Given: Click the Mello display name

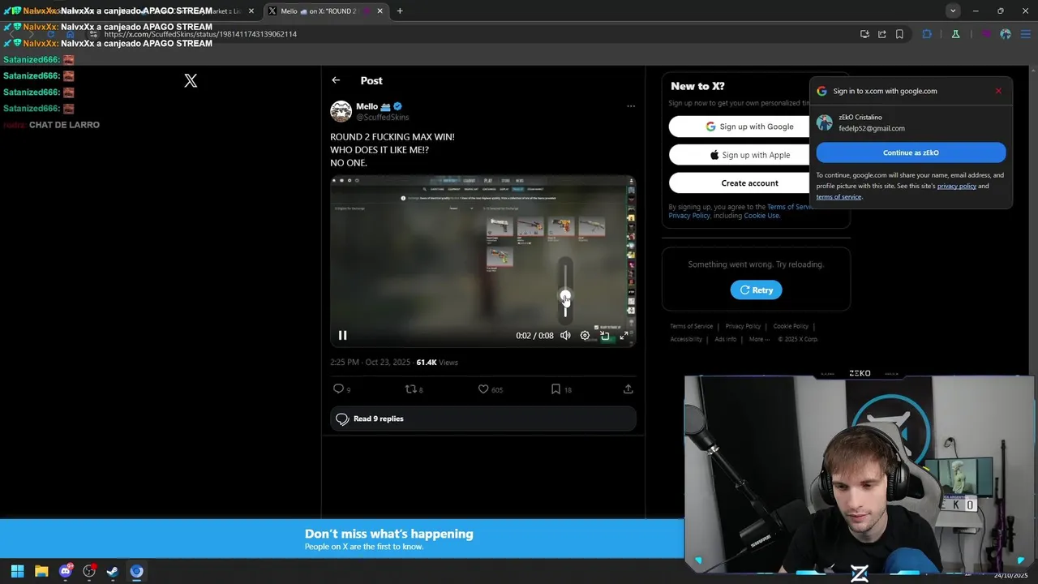Looking at the screenshot, I should (x=367, y=106).
